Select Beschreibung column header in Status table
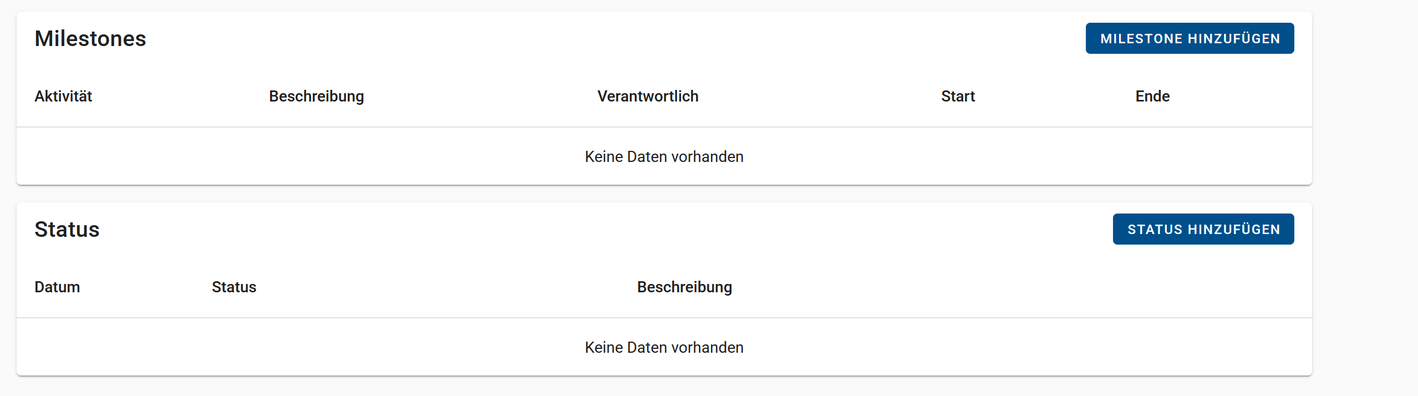This screenshot has height=396, width=1418. [x=684, y=287]
